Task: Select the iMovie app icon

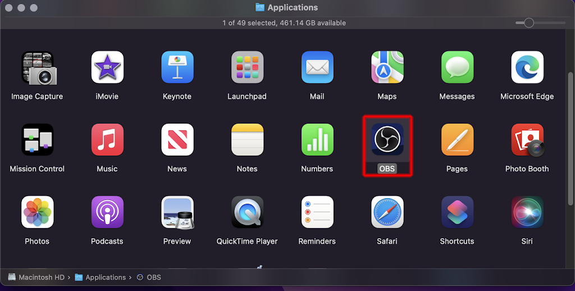Action: pyautogui.click(x=107, y=67)
